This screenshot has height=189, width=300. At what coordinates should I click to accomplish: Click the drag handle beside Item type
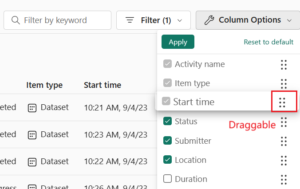pos(284,83)
